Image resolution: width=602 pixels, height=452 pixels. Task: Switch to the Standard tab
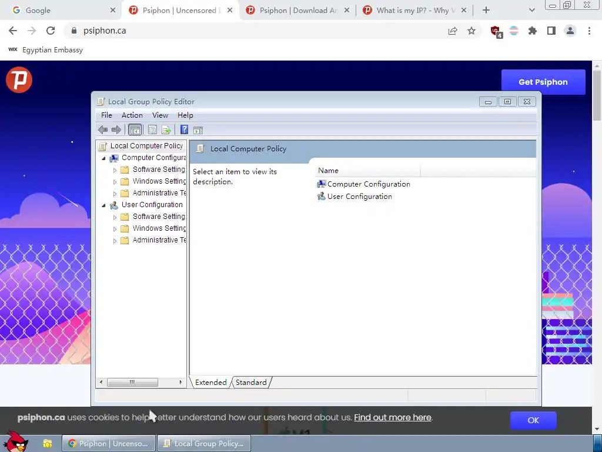[x=251, y=383]
